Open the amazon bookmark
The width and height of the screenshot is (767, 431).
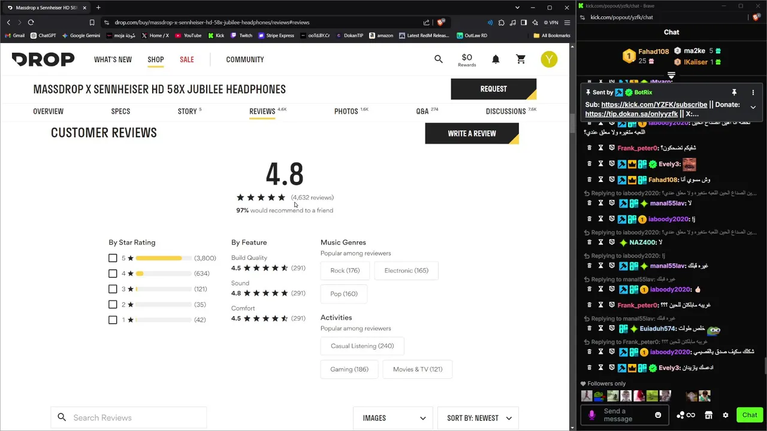(381, 35)
